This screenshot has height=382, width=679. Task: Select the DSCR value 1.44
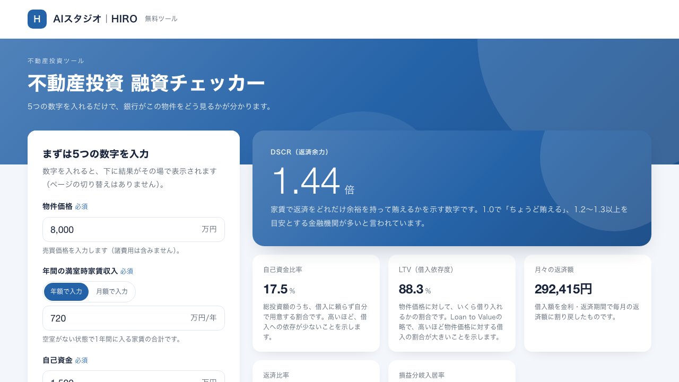306,181
